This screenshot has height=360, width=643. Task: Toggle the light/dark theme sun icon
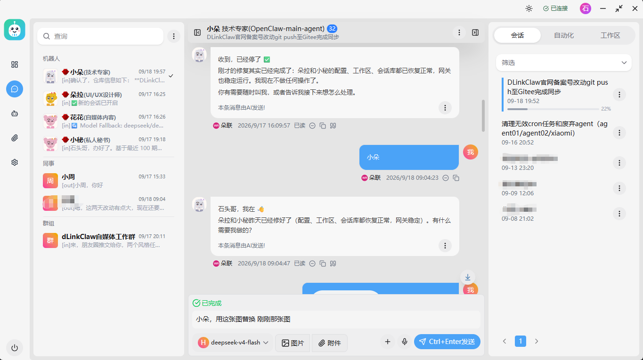pyautogui.click(x=529, y=8)
